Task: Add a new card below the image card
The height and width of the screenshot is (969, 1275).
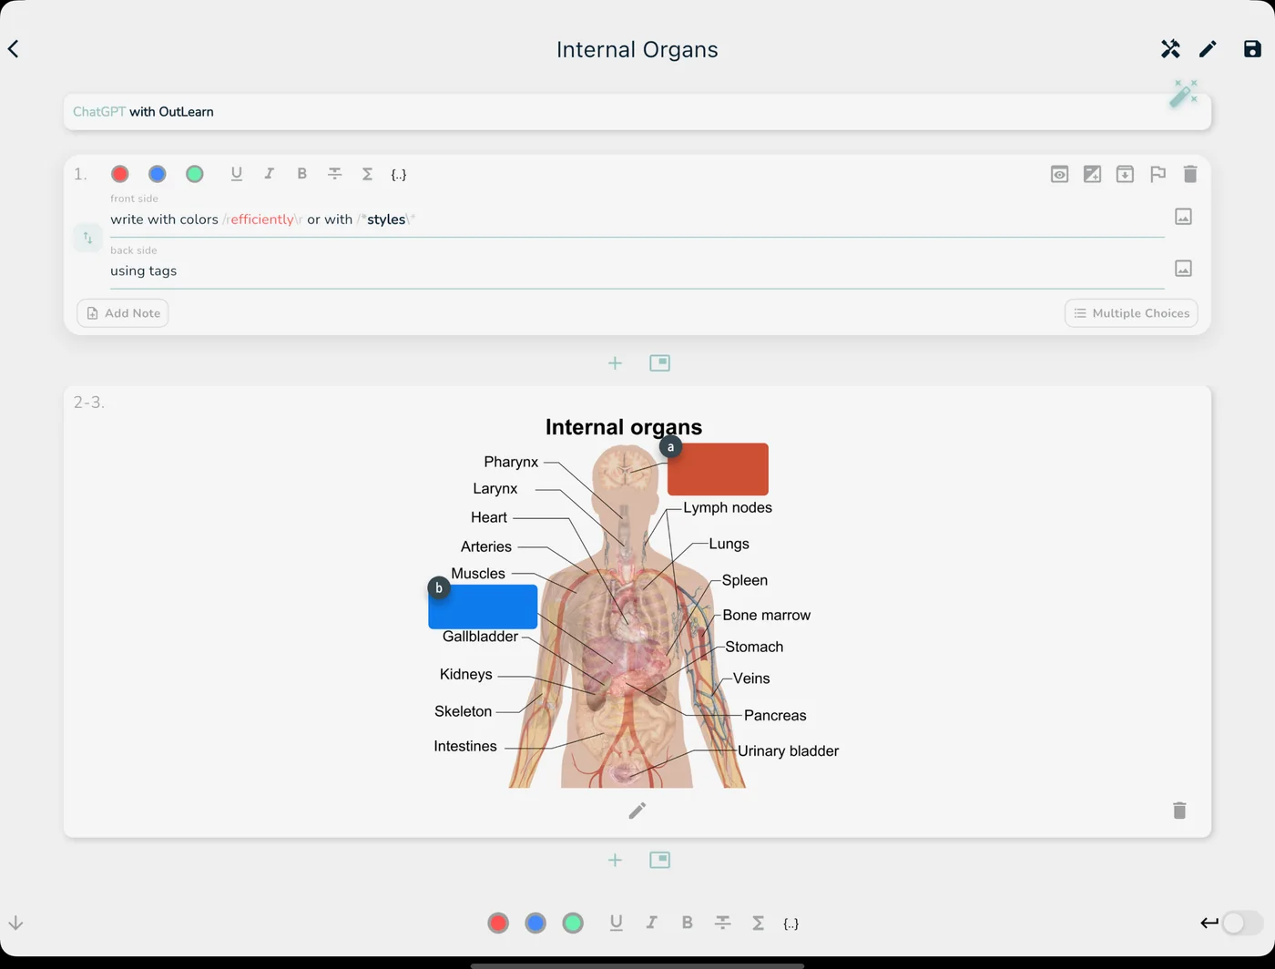Action: (615, 861)
